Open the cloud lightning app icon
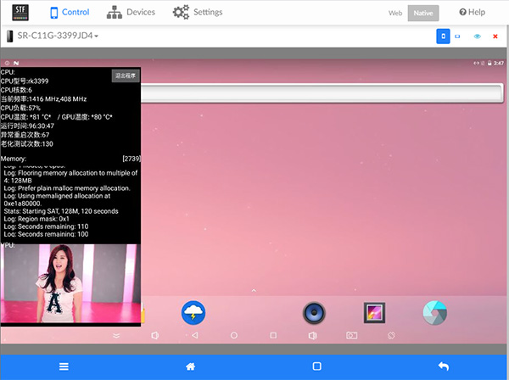This screenshot has height=380, width=509. coord(193,313)
